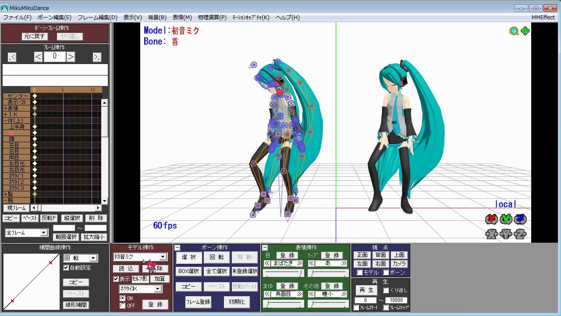561x316 pixels.
Task: Click next lip morph » arrow beside あ
Action: pyautogui.click(x=344, y=263)
